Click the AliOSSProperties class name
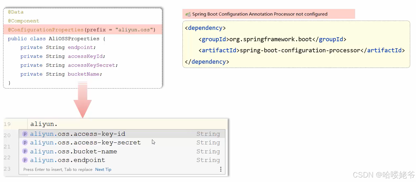 pos(74,39)
